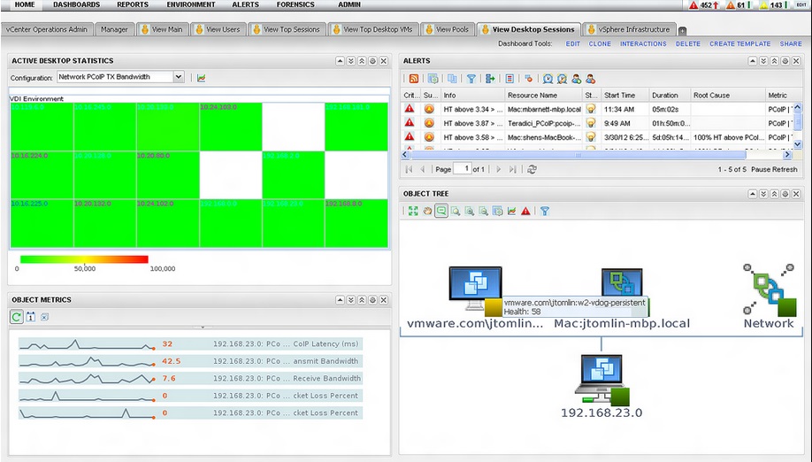Viewport: 812px width, 462px height.
Task: Switch to the View Top Sessions tab
Action: pos(287,29)
